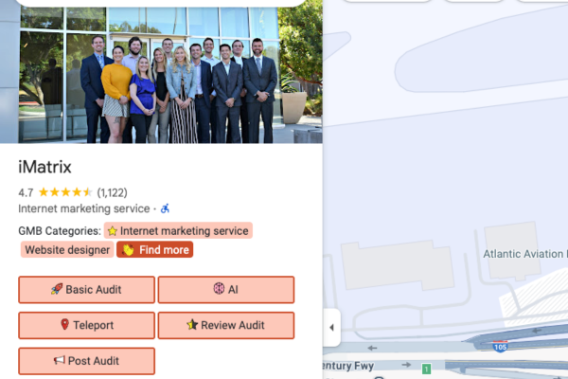
Task: Click the gray Internet marketing service subtitle
Action: [x=83, y=208]
